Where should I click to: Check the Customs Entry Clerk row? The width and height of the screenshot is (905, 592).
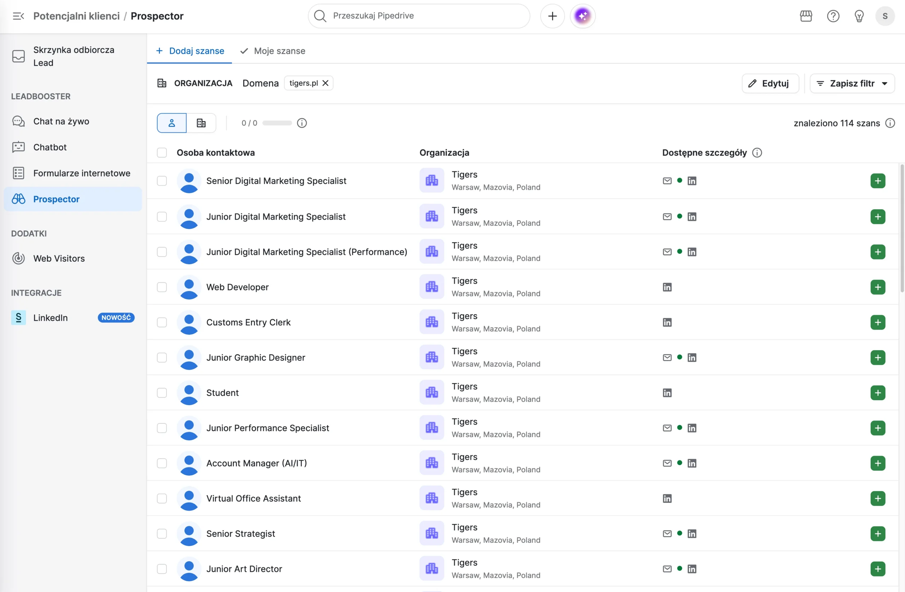pos(162,322)
